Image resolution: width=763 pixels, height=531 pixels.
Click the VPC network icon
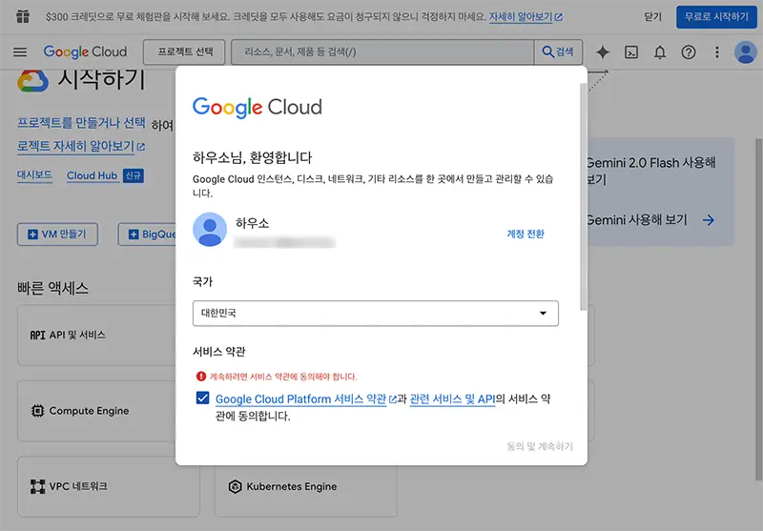coord(37,486)
